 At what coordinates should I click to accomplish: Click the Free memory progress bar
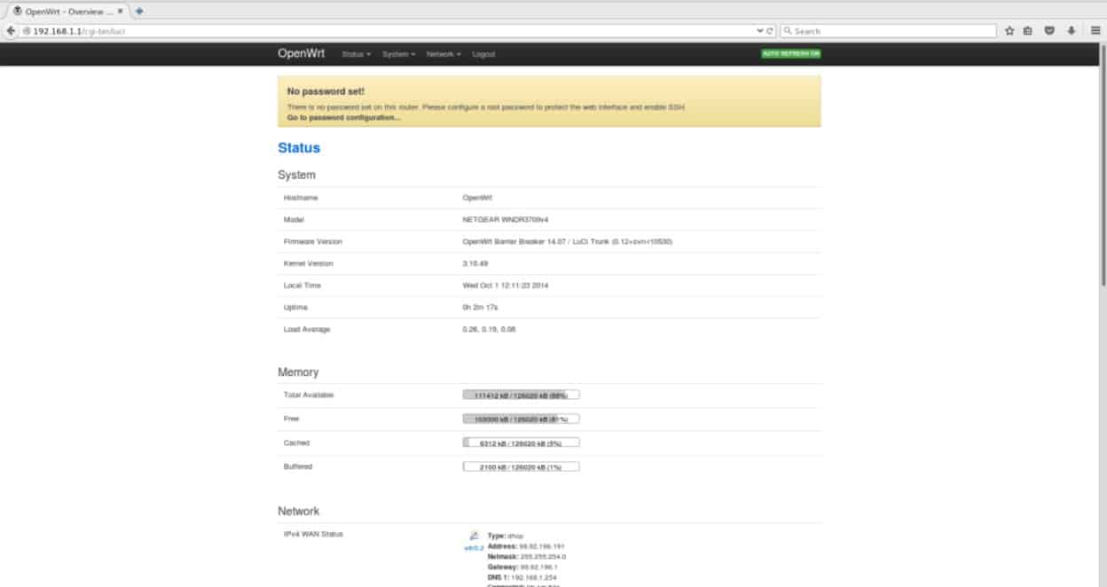[x=521, y=419]
